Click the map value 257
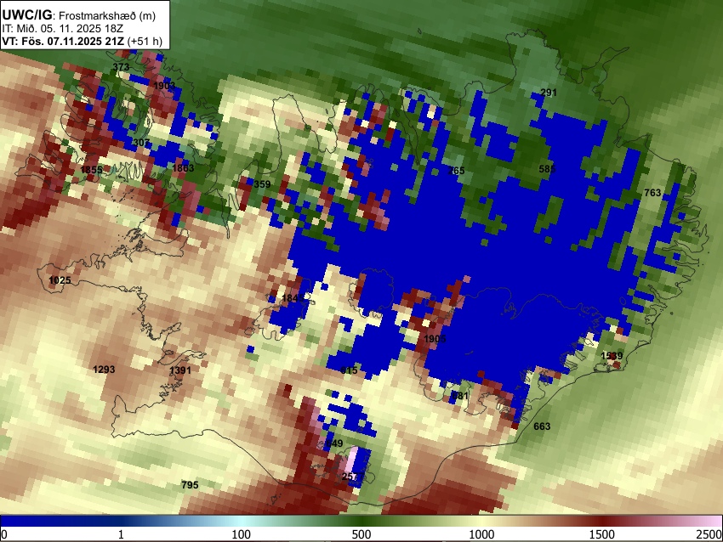723x542 pixels. 353,477
